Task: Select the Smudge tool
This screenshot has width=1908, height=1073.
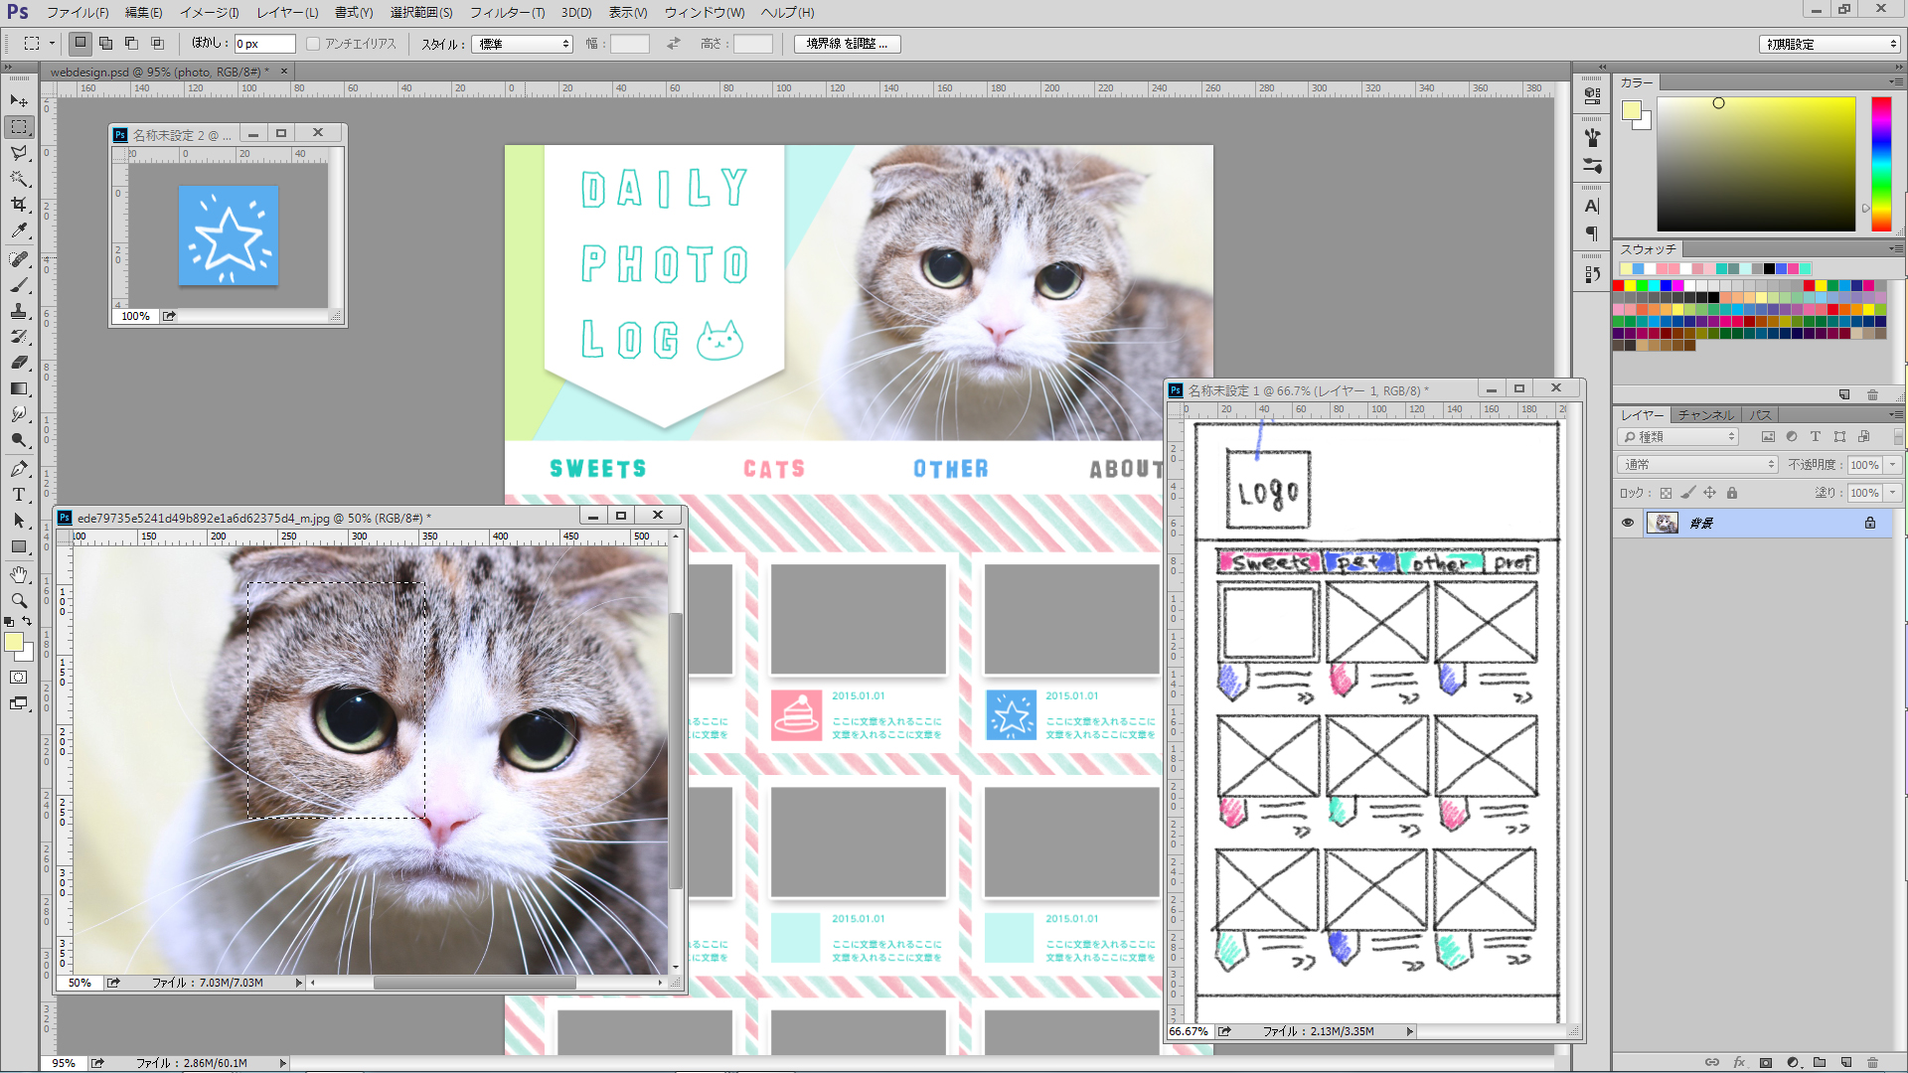Action: point(19,414)
